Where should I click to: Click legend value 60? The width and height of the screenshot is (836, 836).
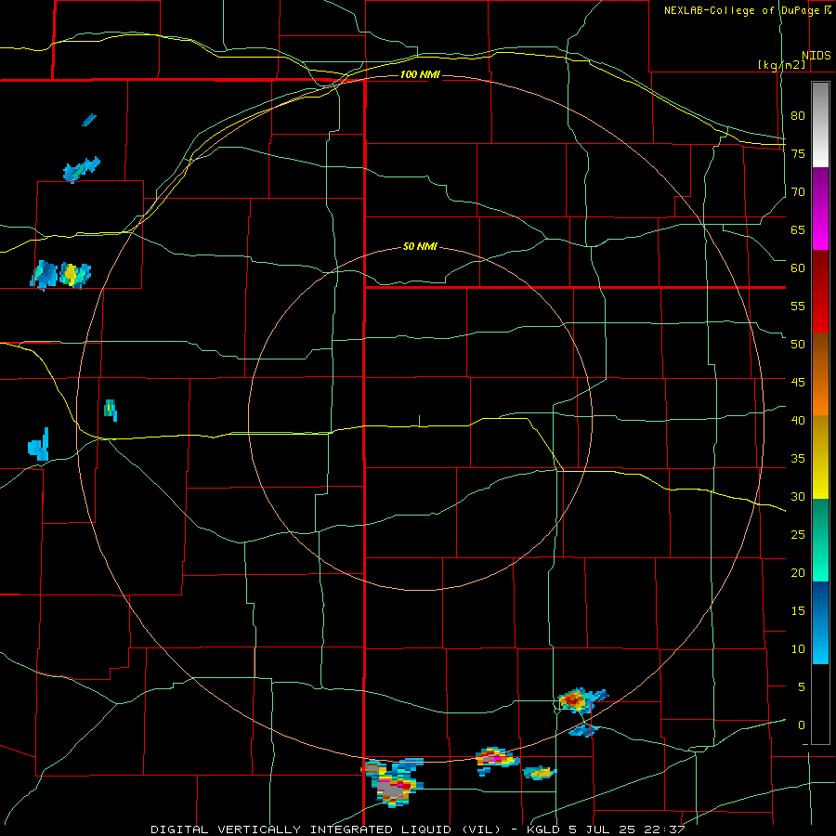tap(798, 268)
